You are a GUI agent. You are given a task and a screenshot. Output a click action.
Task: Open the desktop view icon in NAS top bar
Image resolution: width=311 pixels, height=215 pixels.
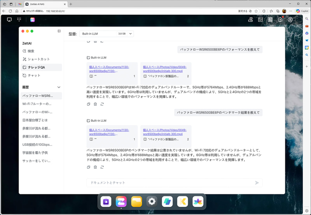[9, 20]
